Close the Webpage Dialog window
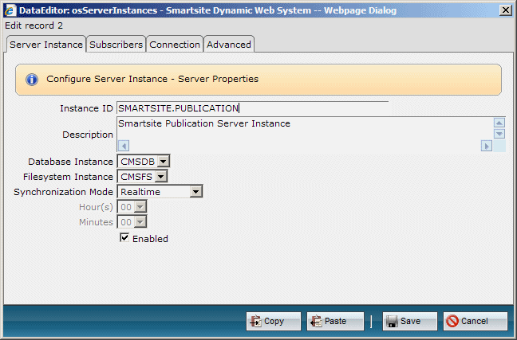Screen dimensions: 517x340 tap(506, 10)
